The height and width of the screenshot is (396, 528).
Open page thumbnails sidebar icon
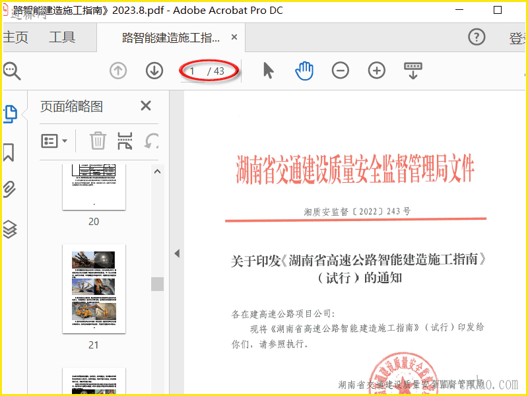10,114
